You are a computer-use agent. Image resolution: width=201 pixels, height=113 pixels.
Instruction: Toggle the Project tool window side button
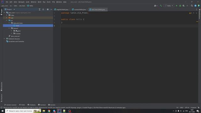2,12
